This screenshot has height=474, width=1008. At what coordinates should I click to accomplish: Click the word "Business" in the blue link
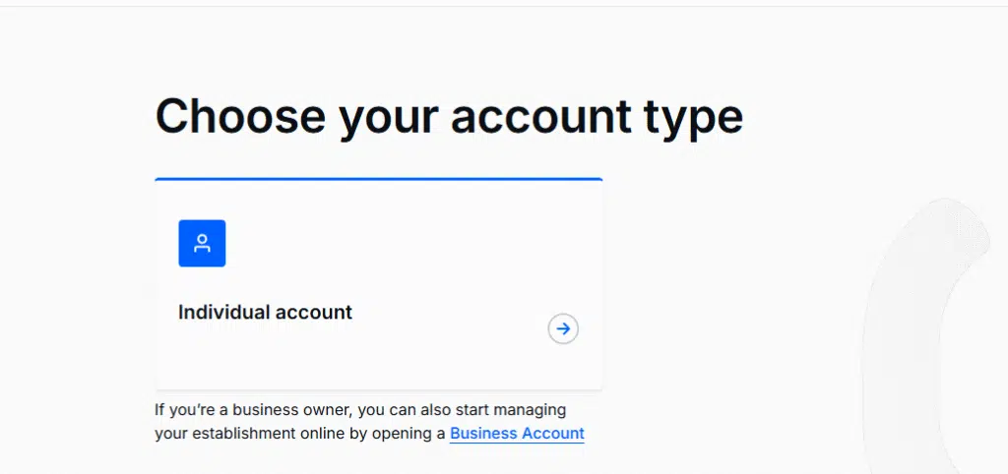(x=481, y=434)
